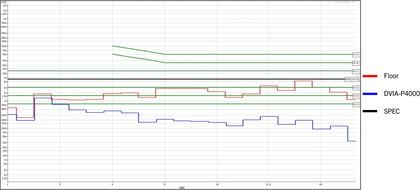
Task: Click the SPEC(VC-D) label box
Action: click(x=352, y=79)
